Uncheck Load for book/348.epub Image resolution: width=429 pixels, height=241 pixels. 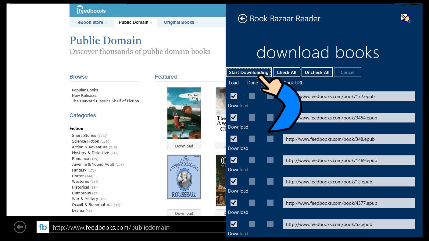click(234, 139)
